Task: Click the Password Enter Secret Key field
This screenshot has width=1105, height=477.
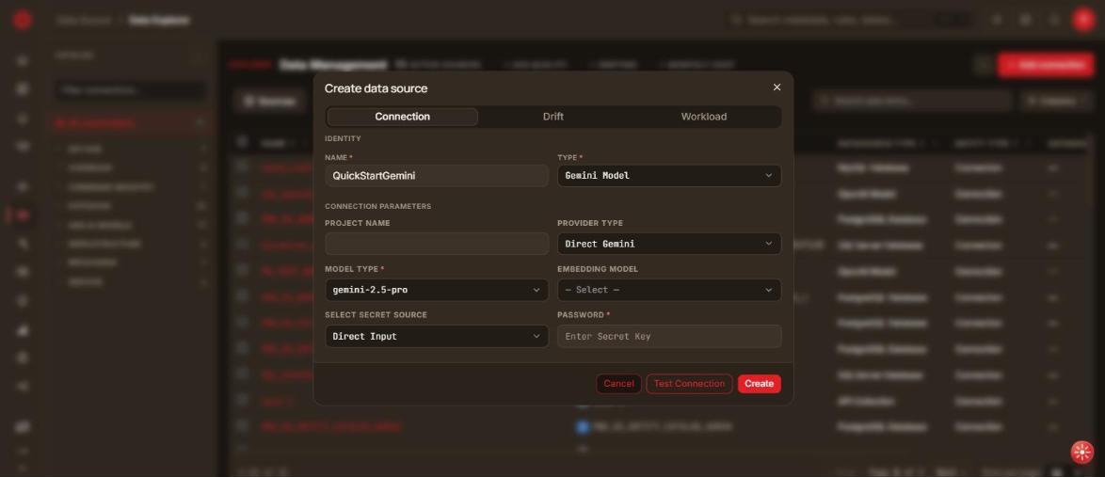Action: pyautogui.click(x=669, y=336)
